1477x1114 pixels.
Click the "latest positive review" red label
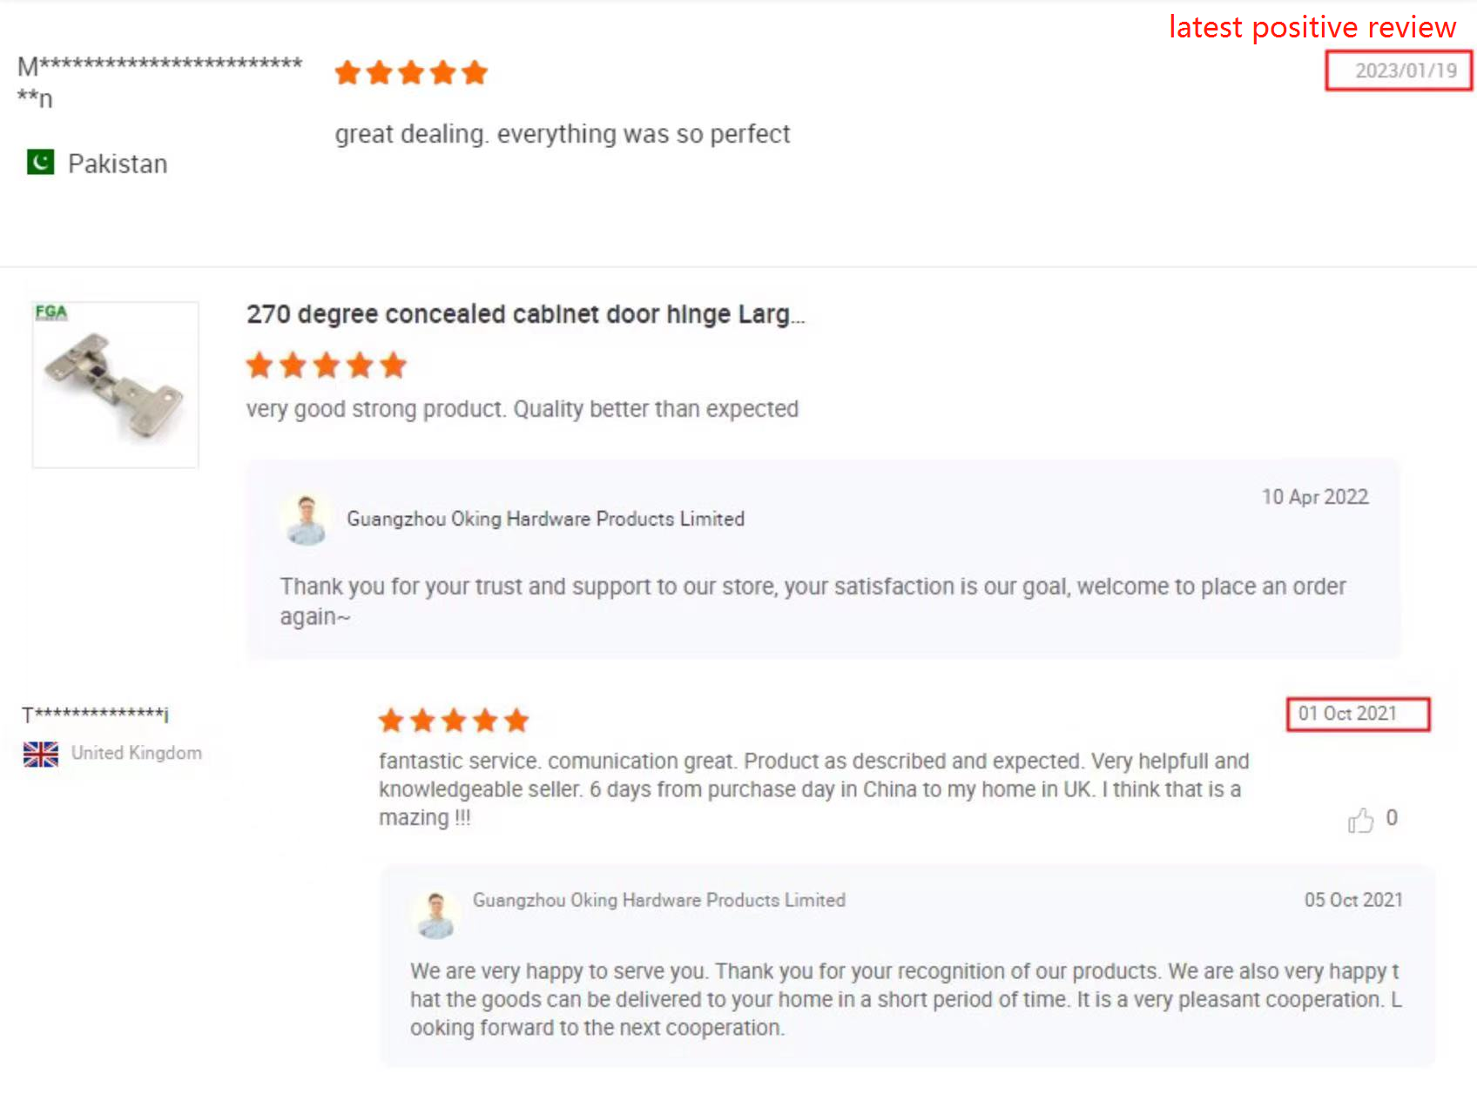(x=1312, y=28)
